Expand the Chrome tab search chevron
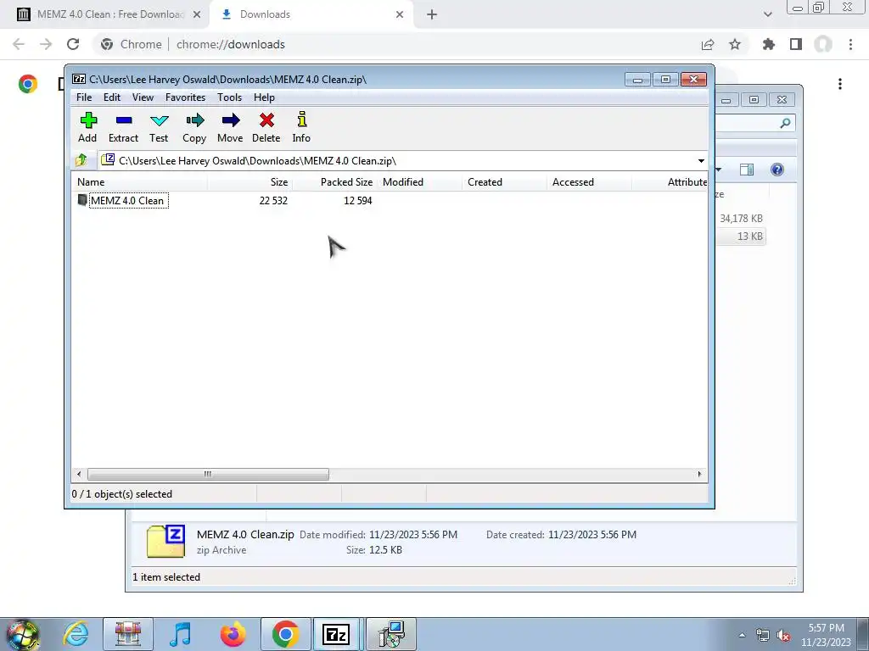This screenshot has height=651, width=869. pyautogui.click(x=767, y=14)
